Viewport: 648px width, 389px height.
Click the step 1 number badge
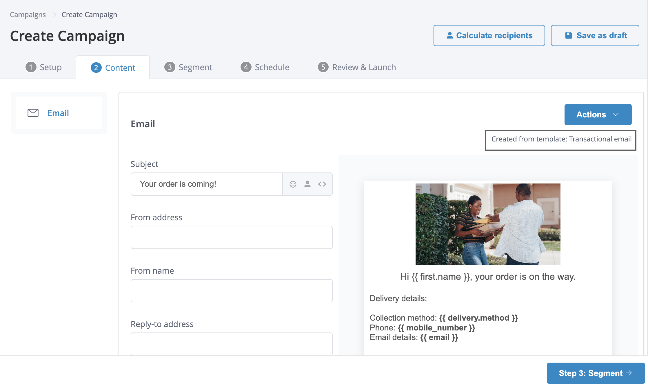tap(31, 67)
